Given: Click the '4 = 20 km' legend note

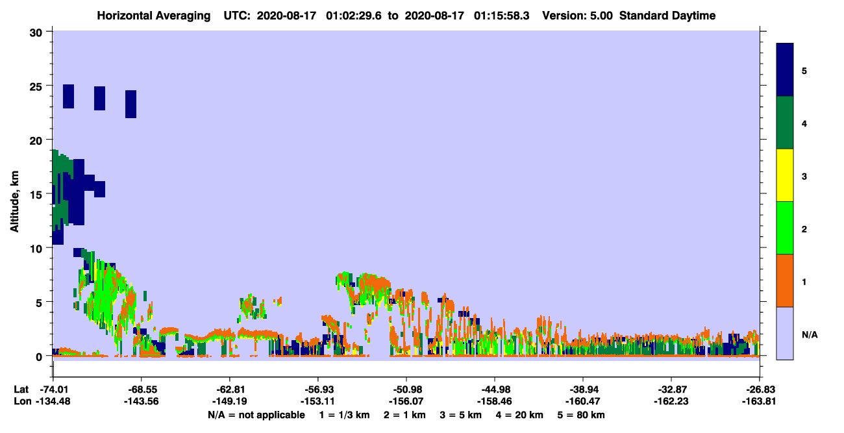Looking at the screenshot, I should point(521,415).
